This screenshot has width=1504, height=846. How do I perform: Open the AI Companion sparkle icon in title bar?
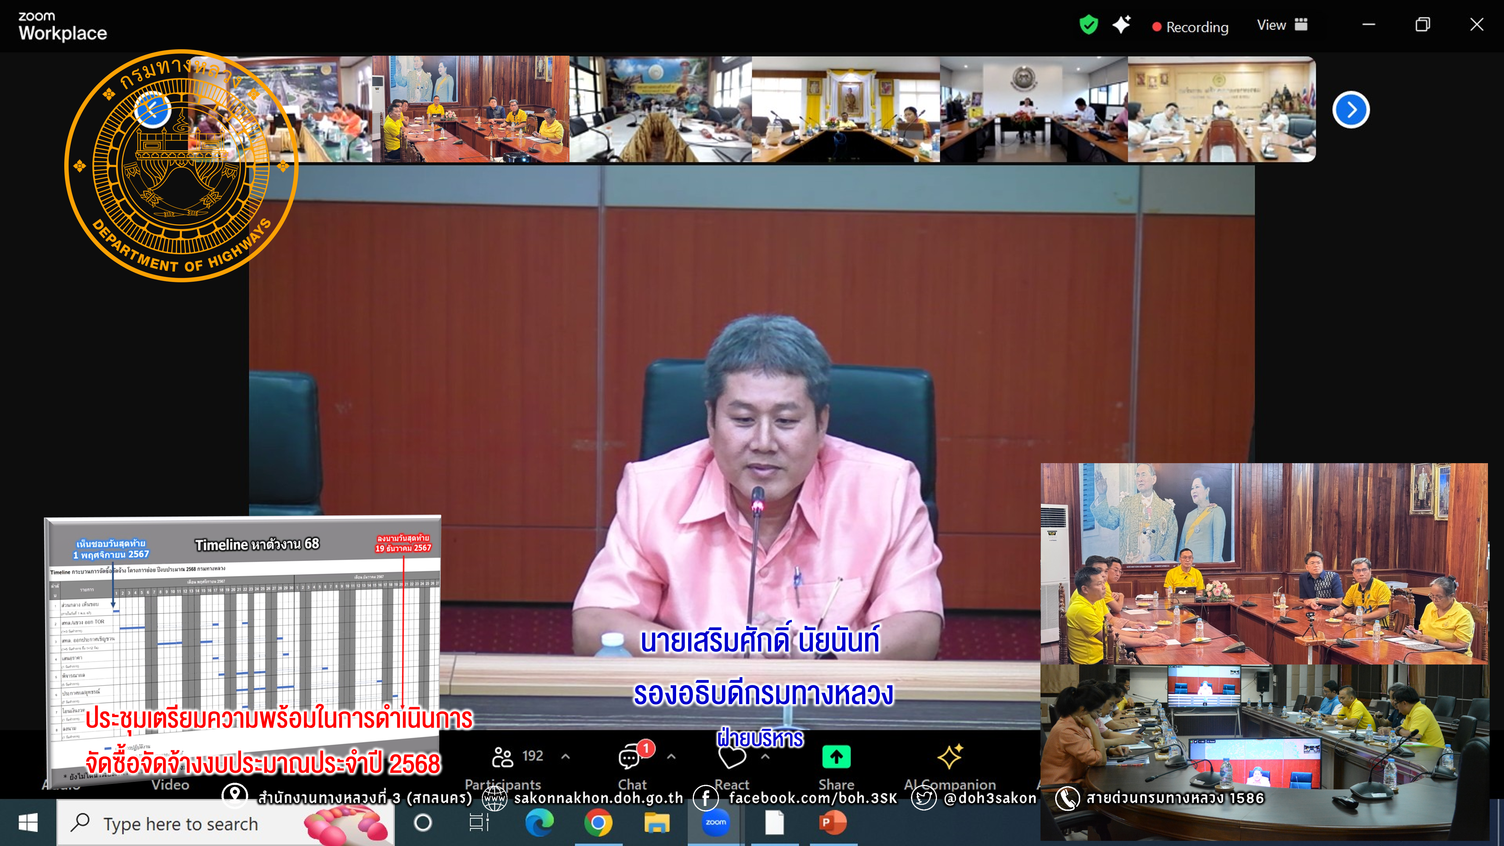click(1121, 25)
